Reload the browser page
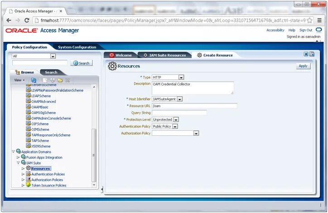Screen dimensions: 328x213 (27, 20)
